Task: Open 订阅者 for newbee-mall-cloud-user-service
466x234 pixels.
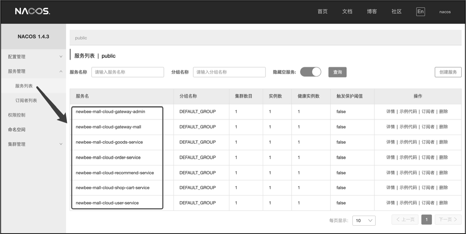Action: pyautogui.click(x=428, y=203)
